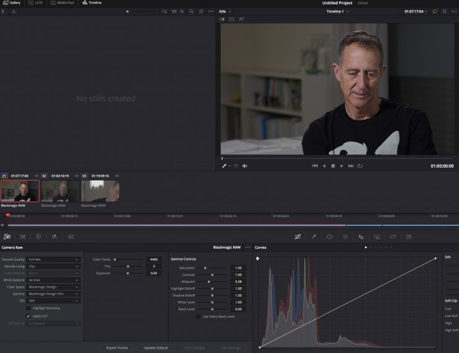The height and width of the screenshot is (353, 459).
Task: Enable Highlight Recovery checkbox
Action: pyautogui.click(x=28, y=308)
